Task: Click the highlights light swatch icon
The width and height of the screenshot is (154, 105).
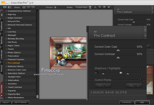Action: [x=121, y=73]
